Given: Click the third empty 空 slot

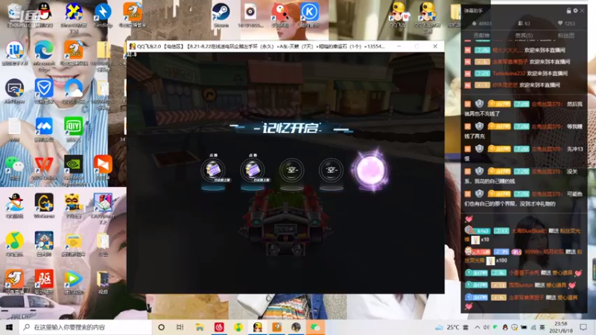Looking at the screenshot, I should (x=291, y=170).
